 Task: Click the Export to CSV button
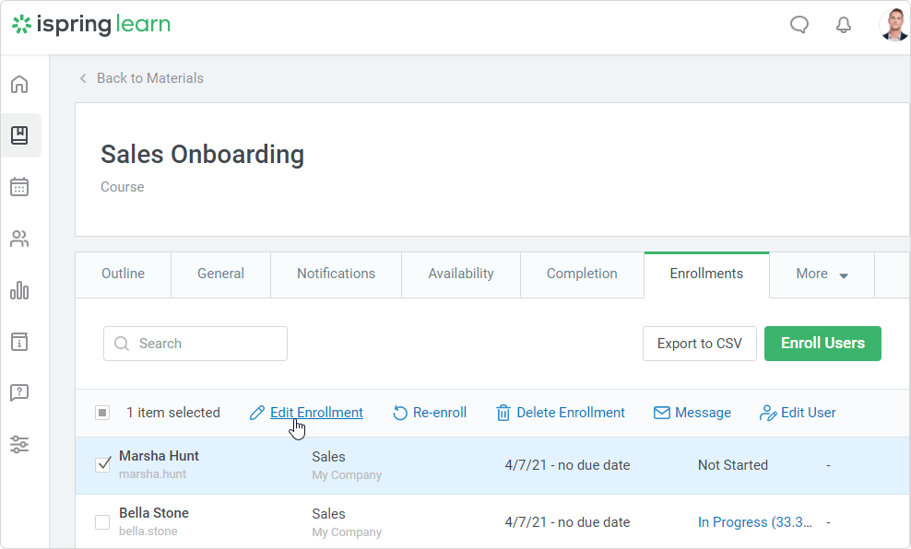click(699, 344)
